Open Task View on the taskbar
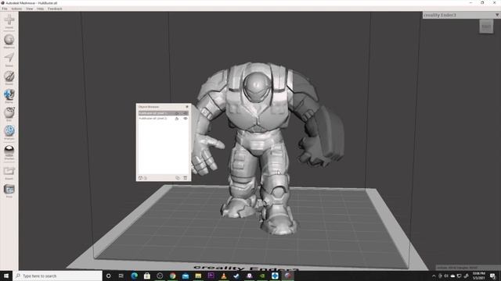This screenshot has height=281, width=501. click(x=121, y=276)
